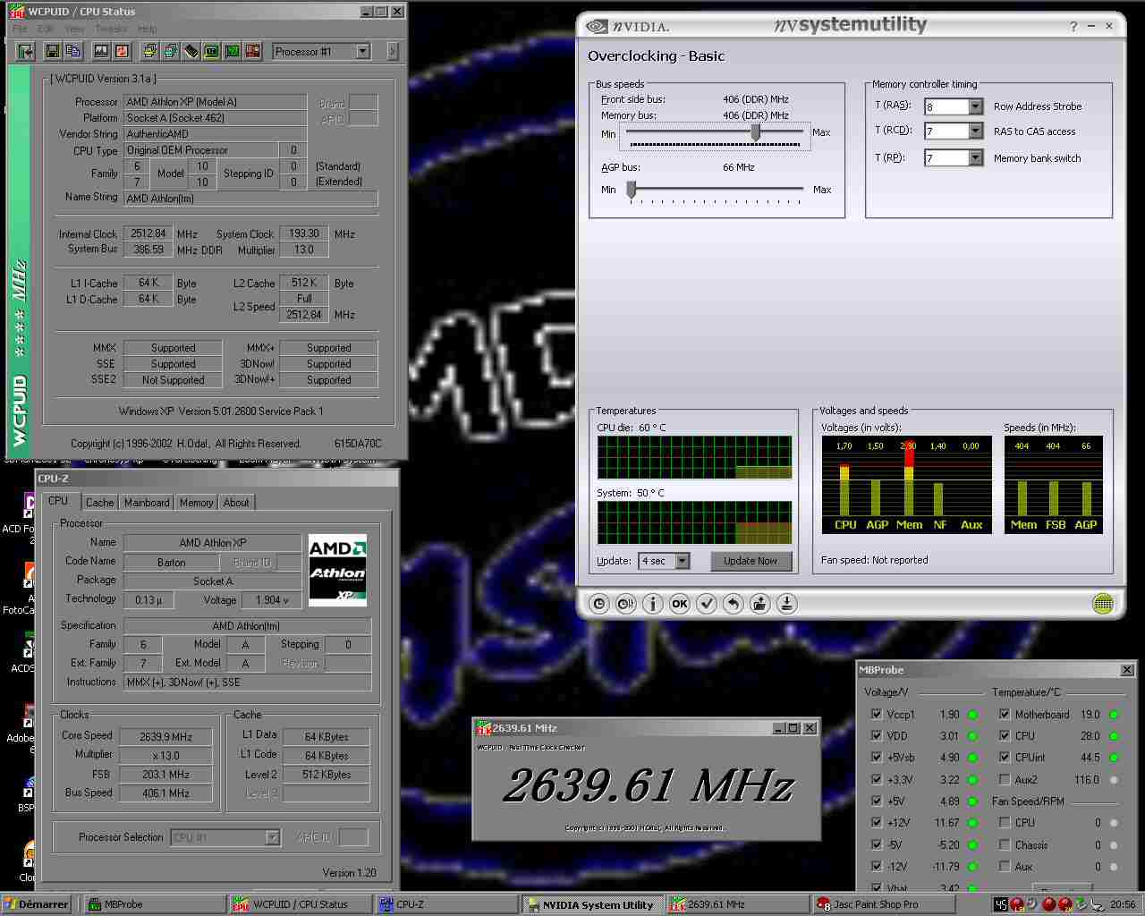Screen dimensions: 1145x916
Task: Click the NVIDIA clock with waves icon
Action: [x=626, y=604]
